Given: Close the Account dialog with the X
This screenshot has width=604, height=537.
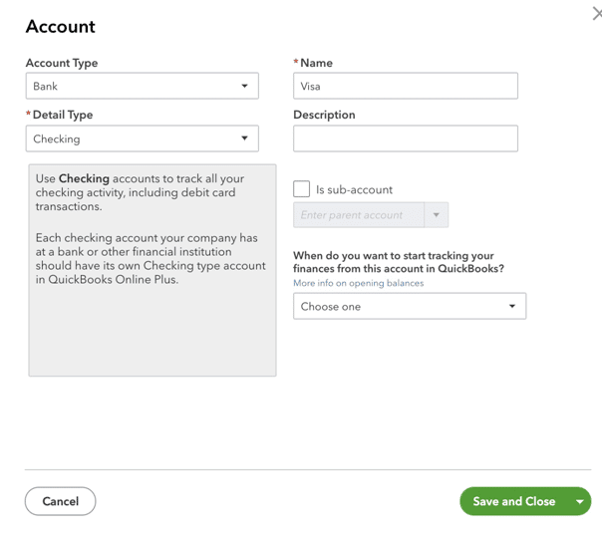Looking at the screenshot, I should [597, 14].
